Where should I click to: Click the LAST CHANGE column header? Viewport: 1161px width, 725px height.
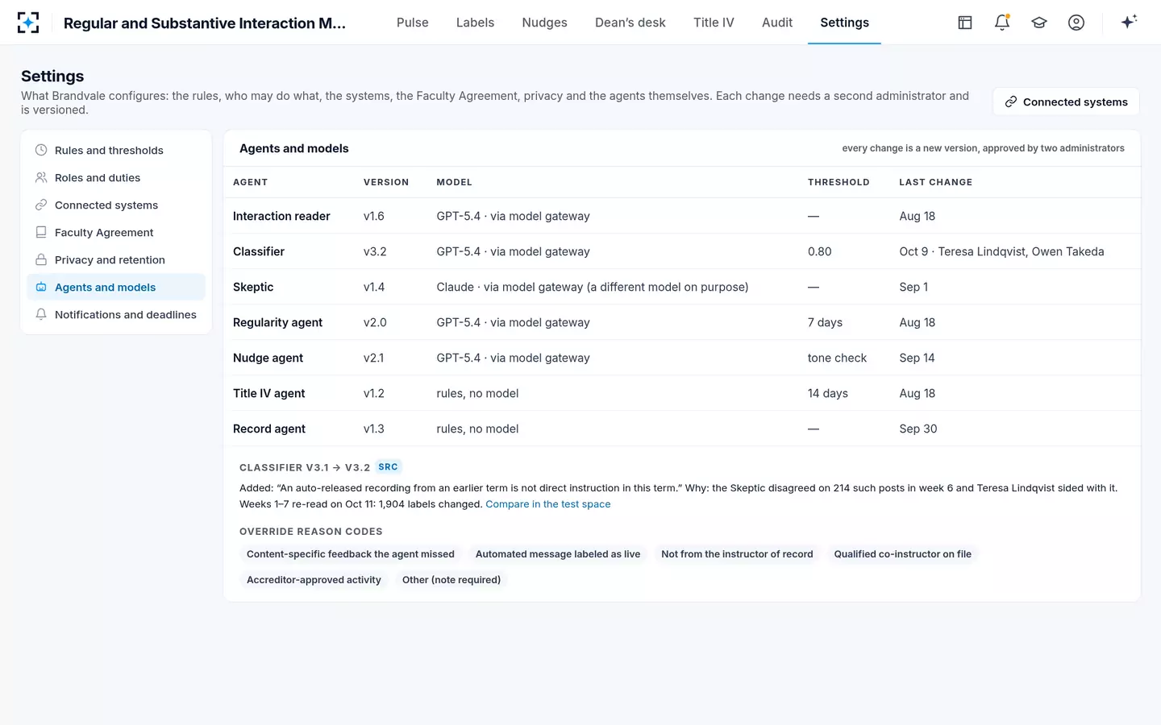(x=935, y=182)
